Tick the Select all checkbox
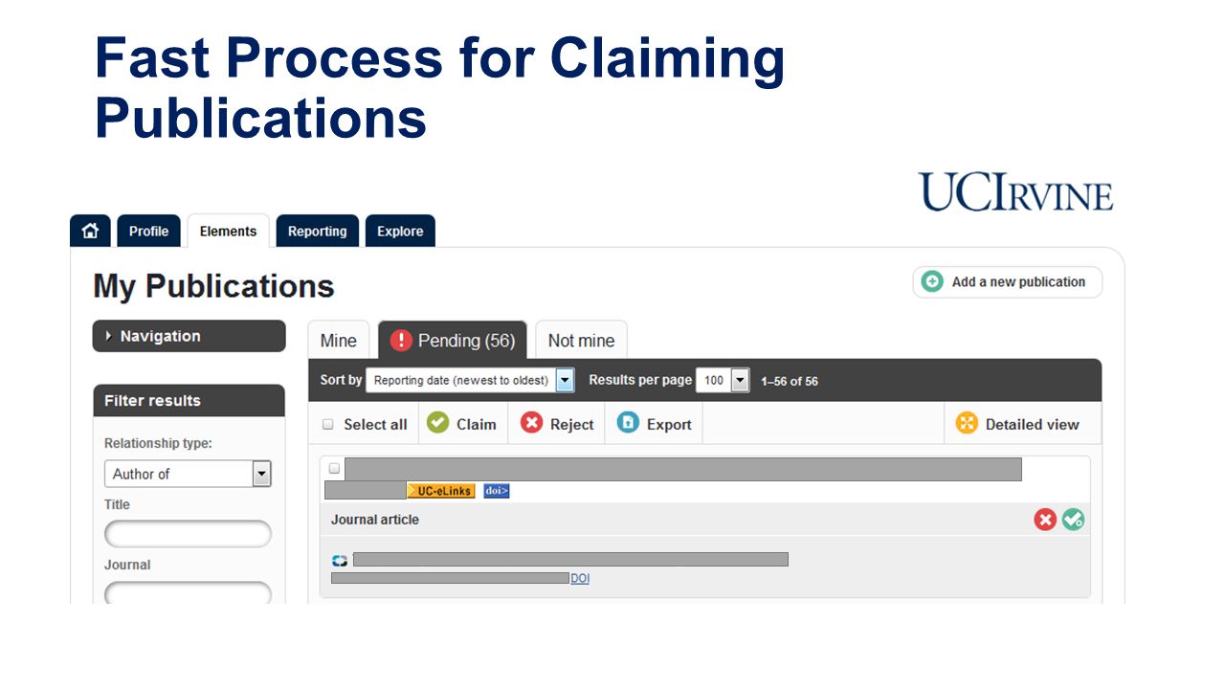Image resolution: width=1225 pixels, height=689 pixels. pos(328,425)
